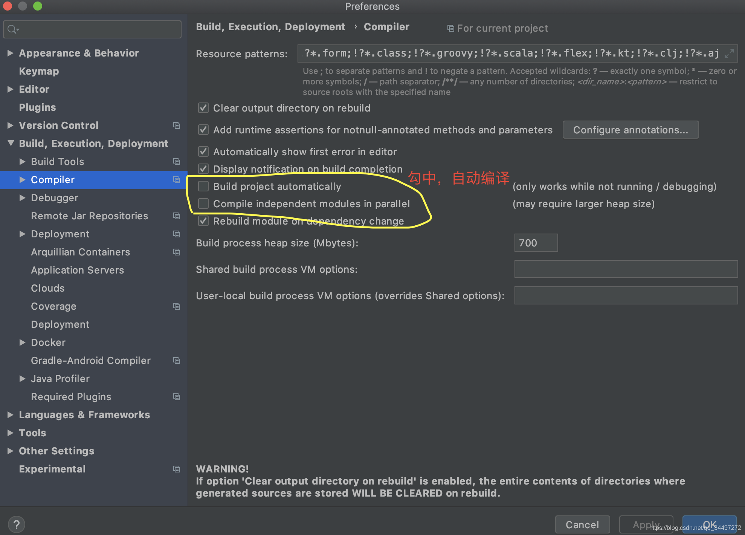The width and height of the screenshot is (745, 535).
Task: Click project-level icon beside Build Tools
Action: [176, 162]
